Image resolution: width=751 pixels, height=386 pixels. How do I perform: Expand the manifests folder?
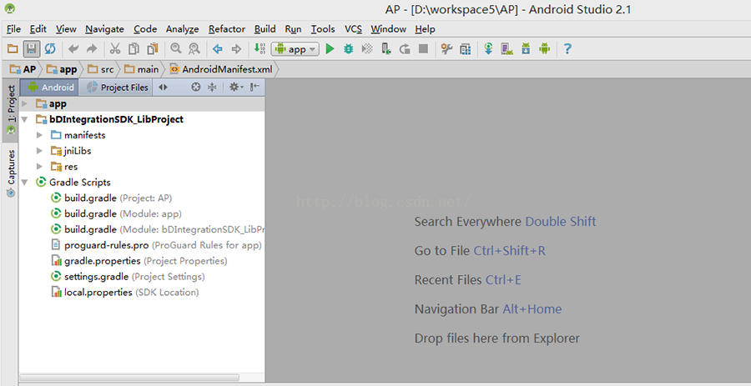click(40, 135)
